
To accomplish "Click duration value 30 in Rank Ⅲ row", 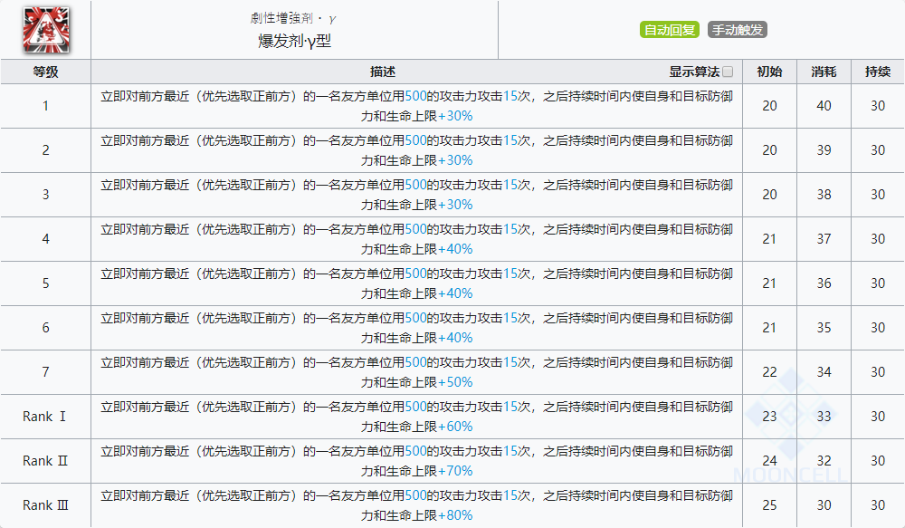I will tap(878, 505).
